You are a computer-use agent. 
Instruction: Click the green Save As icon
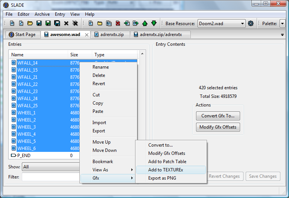(x=48, y=23)
